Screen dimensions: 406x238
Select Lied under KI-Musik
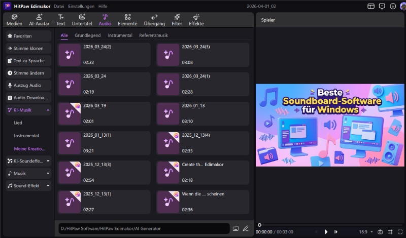[18, 123]
